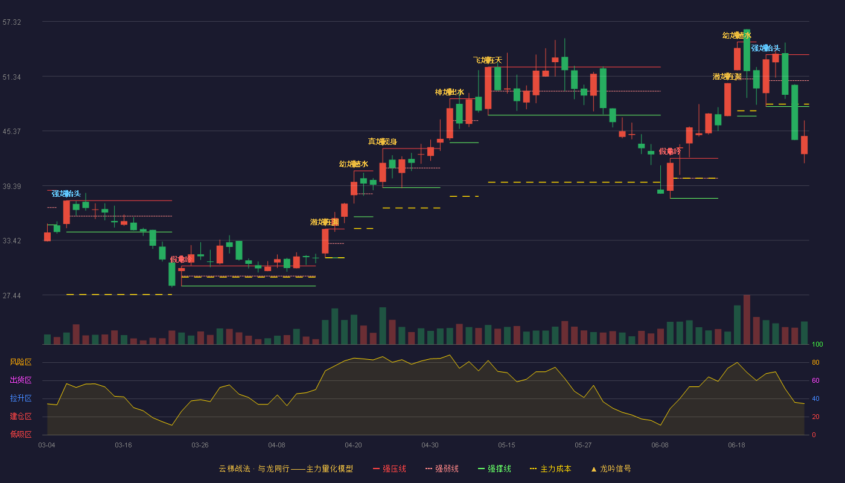Click the 45.37 price axis label
The width and height of the screenshot is (845, 483).
click(12, 132)
